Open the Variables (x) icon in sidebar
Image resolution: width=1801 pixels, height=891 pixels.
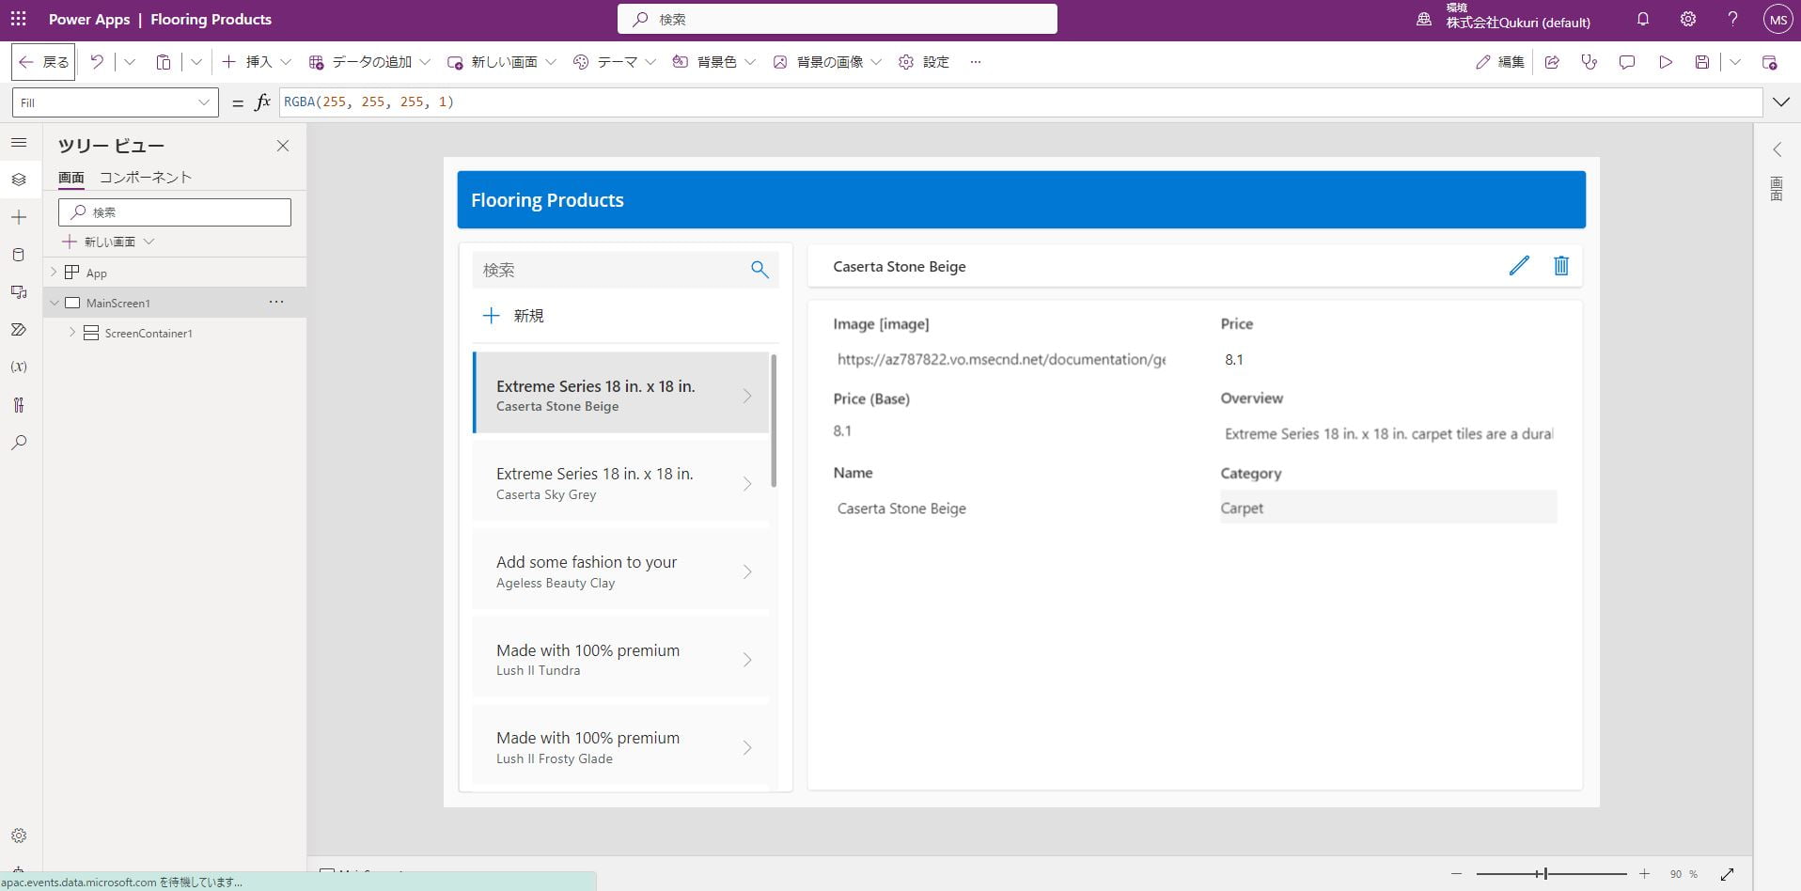click(x=19, y=367)
